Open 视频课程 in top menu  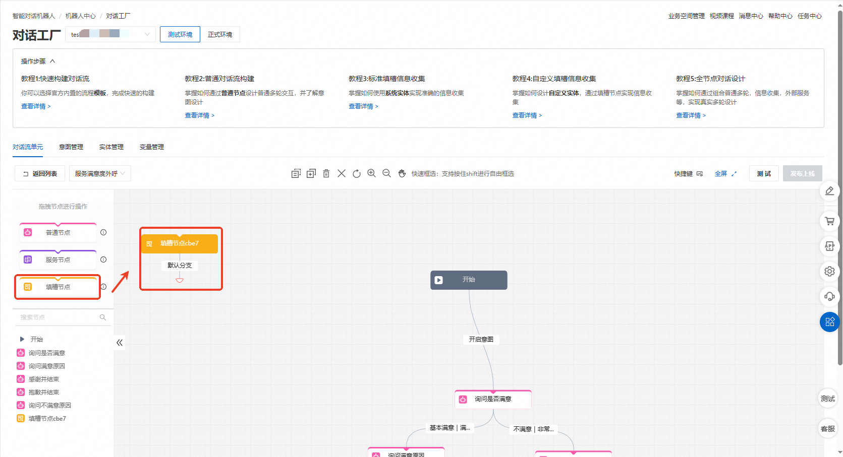pyautogui.click(x=722, y=16)
